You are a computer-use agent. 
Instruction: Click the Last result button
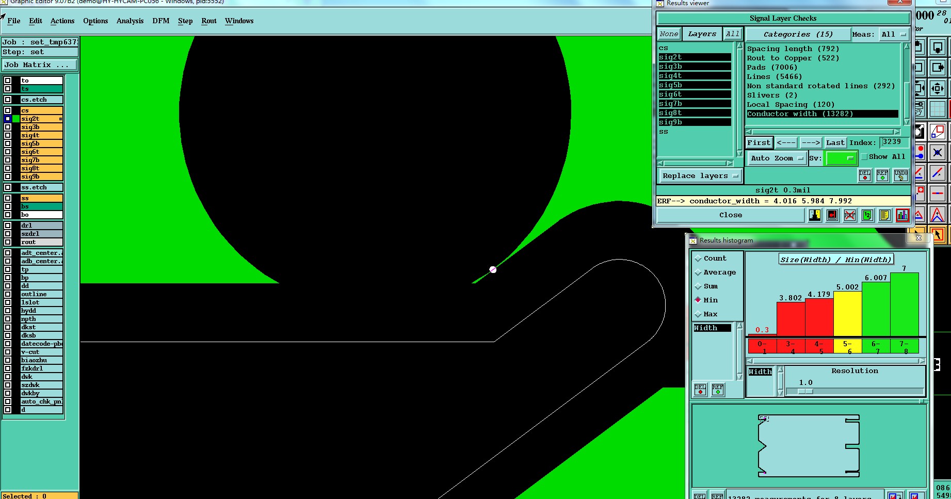tap(835, 143)
